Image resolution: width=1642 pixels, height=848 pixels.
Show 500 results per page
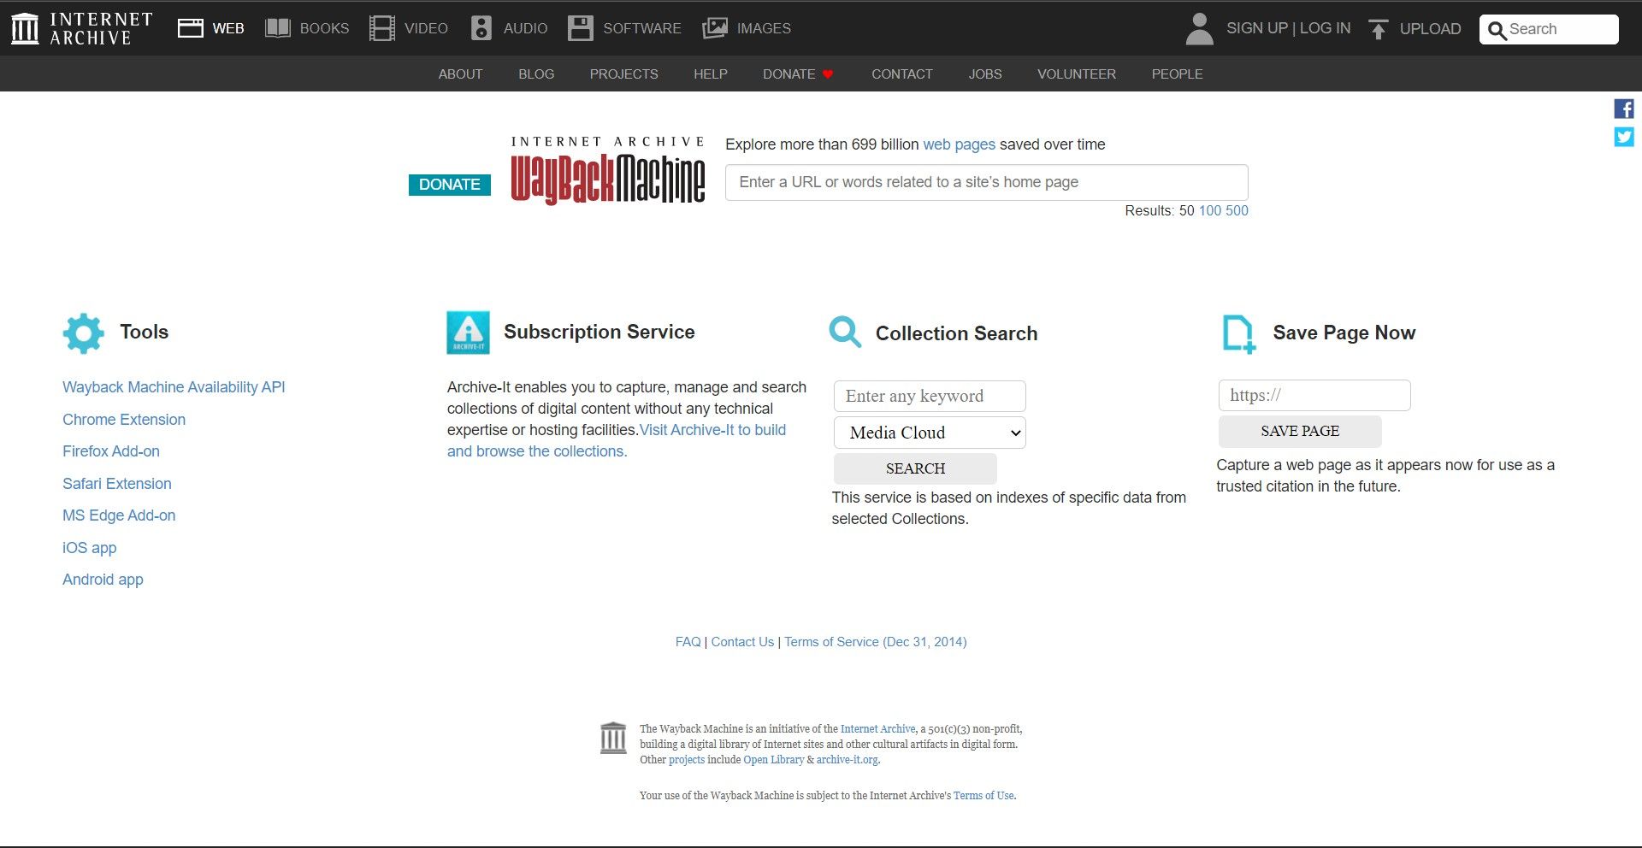click(1237, 210)
